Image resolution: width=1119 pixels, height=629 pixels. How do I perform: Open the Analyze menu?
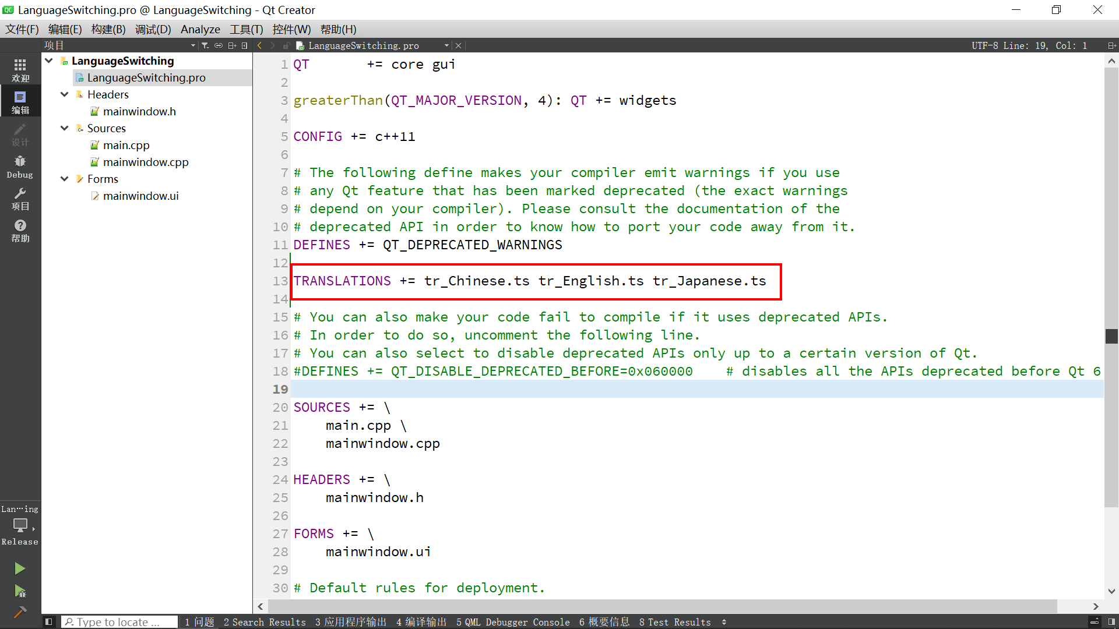click(200, 29)
